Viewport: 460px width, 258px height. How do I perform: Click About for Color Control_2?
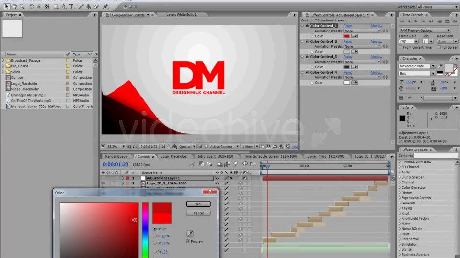click(x=377, y=42)
